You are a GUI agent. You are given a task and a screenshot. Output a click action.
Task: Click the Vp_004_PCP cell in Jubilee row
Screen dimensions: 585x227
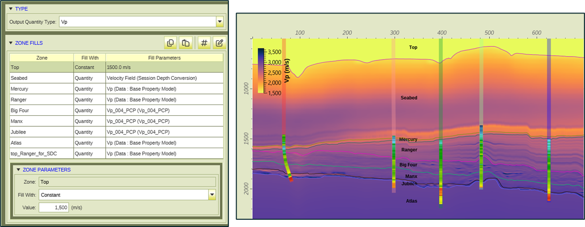pyautogui.click(x=164, y=132)
